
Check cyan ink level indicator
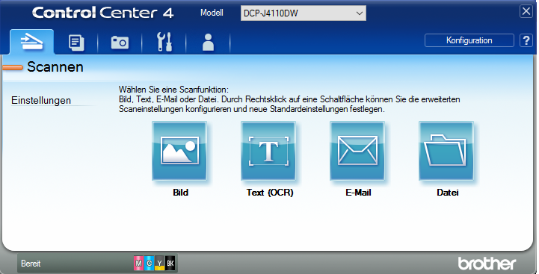pos(150,264)
